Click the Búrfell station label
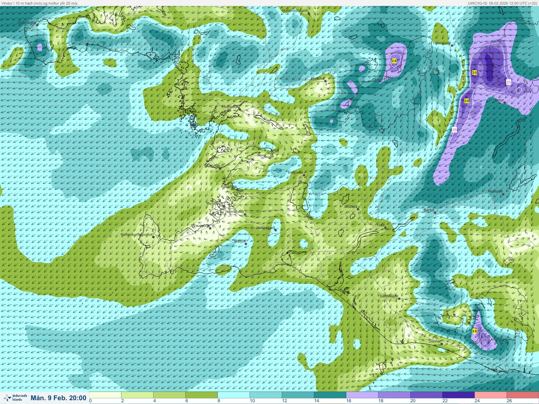The image size is (539, 404). [x=429, y=210]
